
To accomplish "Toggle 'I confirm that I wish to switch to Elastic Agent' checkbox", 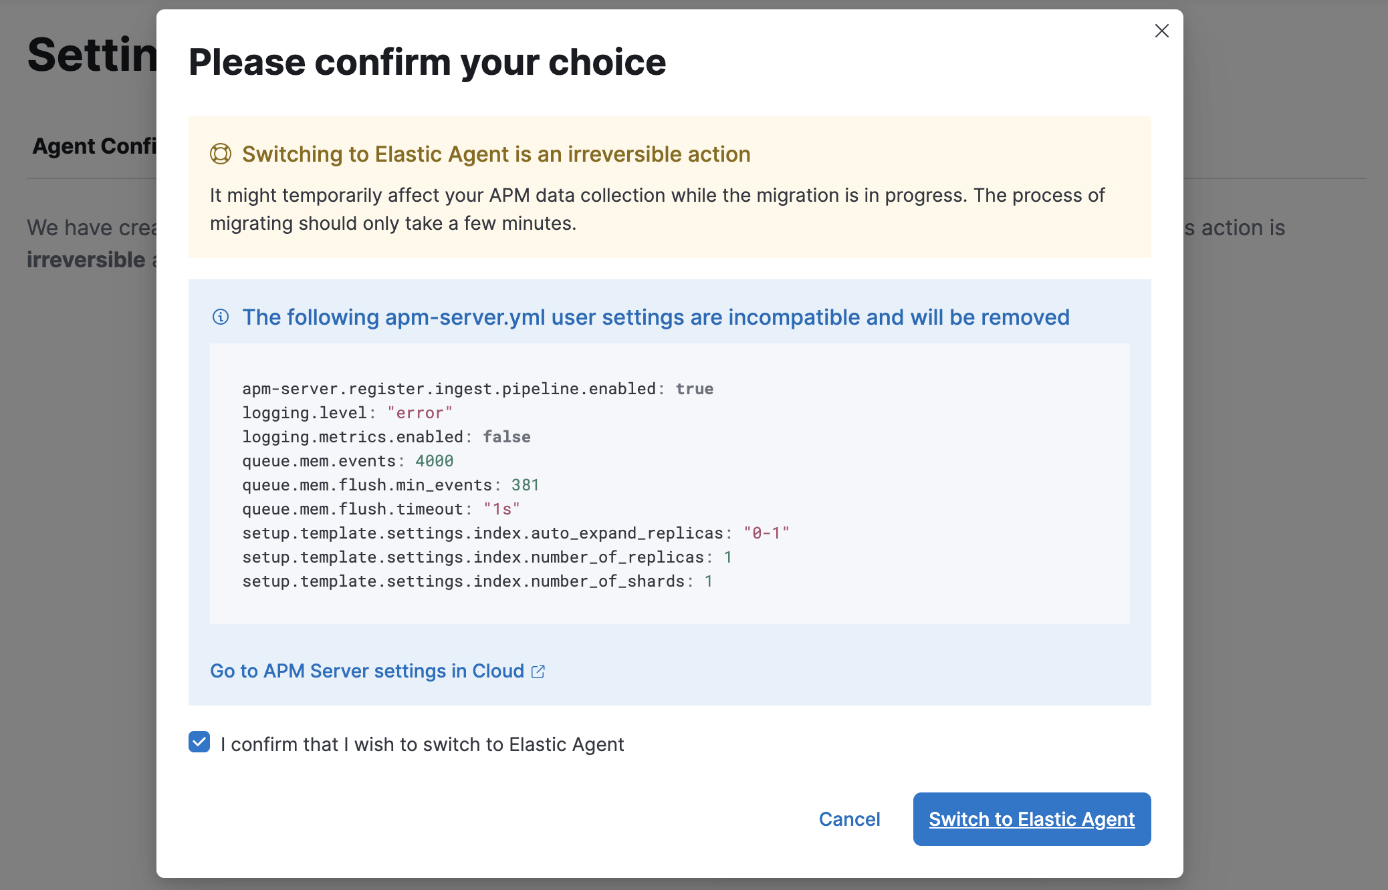I will pyautogui.click(x=199, y=744).
